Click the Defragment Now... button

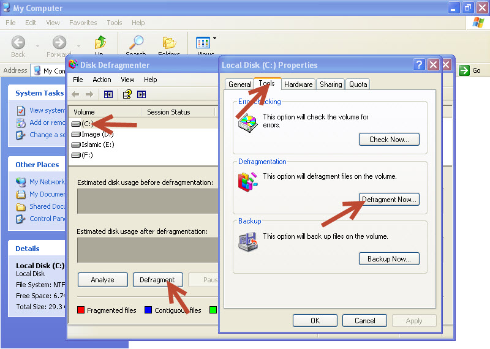tap(389, 200)
